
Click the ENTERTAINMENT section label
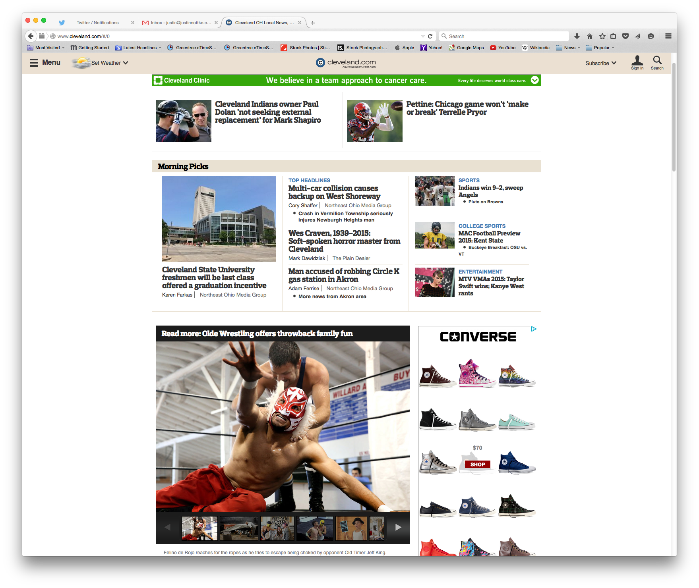coord(480,272)
